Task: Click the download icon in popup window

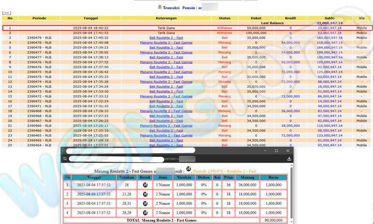Action: pos(289,159)
